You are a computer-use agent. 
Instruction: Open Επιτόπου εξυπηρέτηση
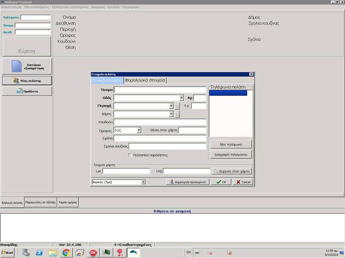click(x=27, y=66)
